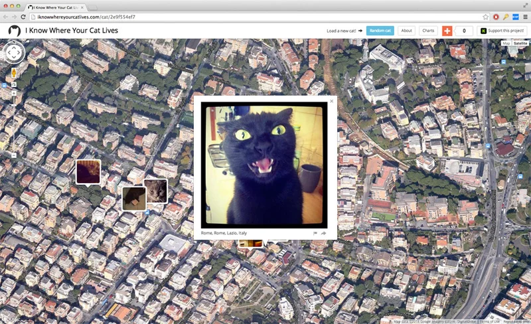This screenshot has width=531, height=324.
Task: Open the orange thumbnail marker below the popup
Action: click(x=251, y=244)
